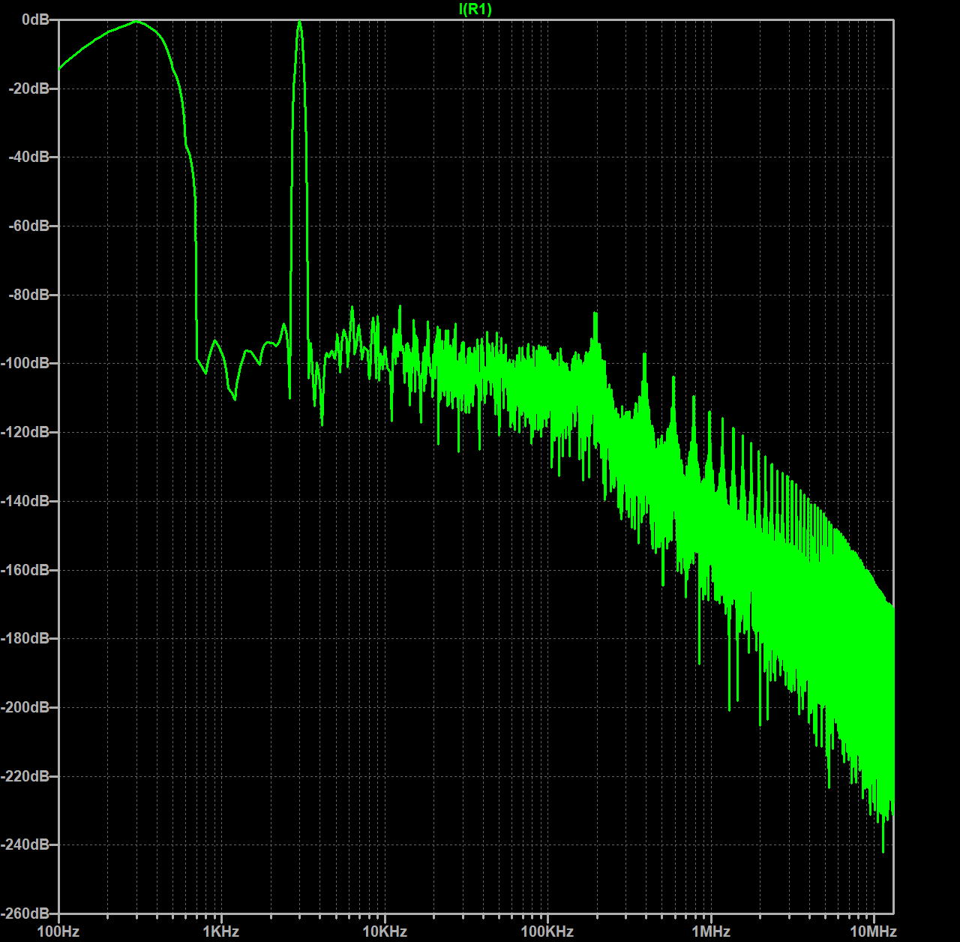Click the 100Hz frequency label
Screen dimensions: 960x942
click(x=58, y=931)
